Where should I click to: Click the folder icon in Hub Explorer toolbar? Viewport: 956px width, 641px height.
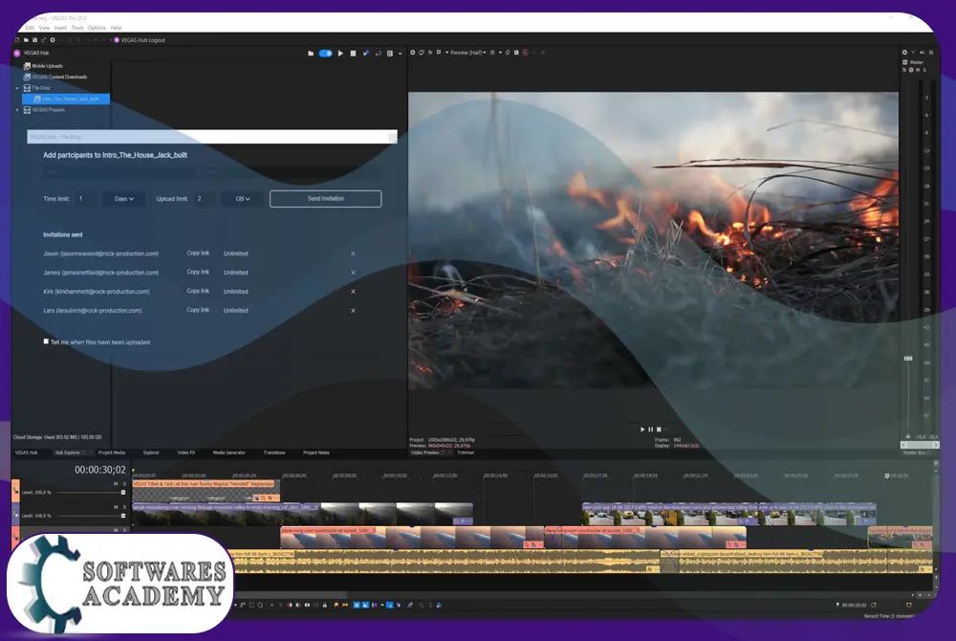pyautogui.click(x=311, y=54)
